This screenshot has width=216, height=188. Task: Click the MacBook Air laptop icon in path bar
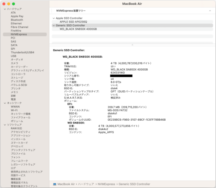(x=55, y=184)
